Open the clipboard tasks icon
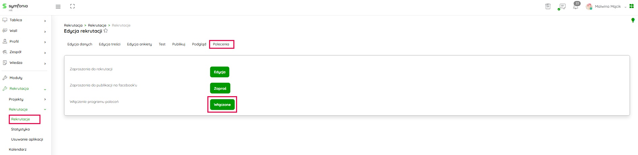Viewport: 638px width, 155px height. 548,6
